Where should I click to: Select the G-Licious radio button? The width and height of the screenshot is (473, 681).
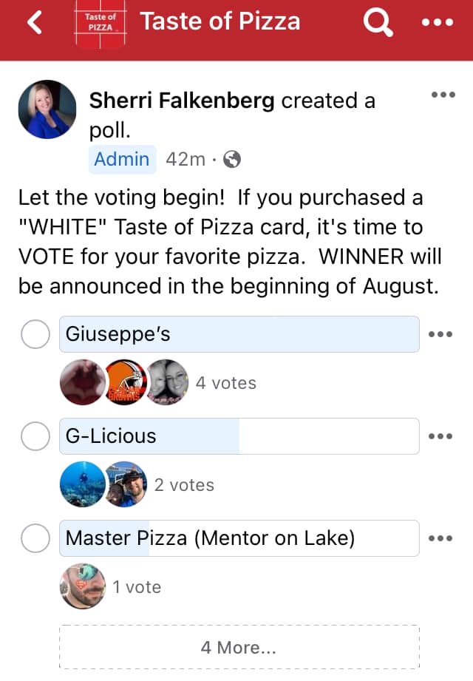[35, 436]
